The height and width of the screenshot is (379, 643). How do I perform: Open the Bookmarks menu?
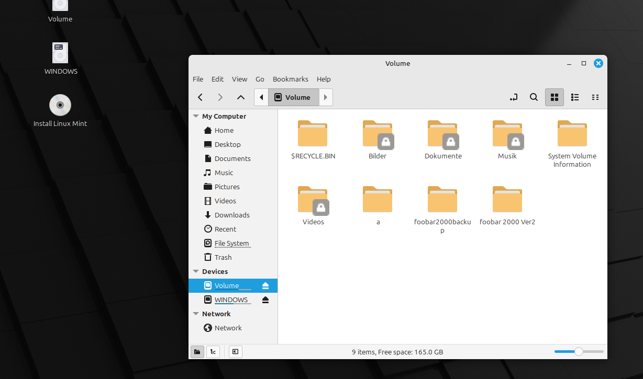tap(290, 79)
